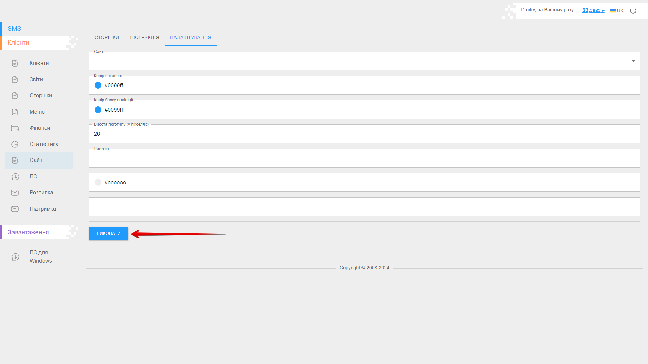The width and height of the screenshot is (648, 364).
Task: Click the #eeeeee grey color swatch
Action: pos(98,182)
